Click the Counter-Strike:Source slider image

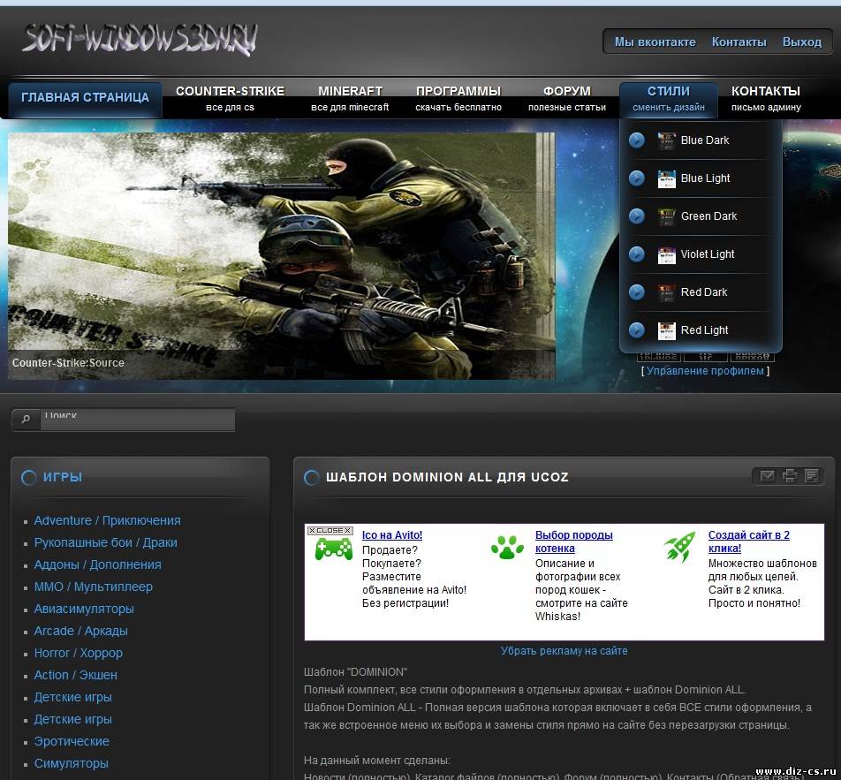[x=281, y=256]
